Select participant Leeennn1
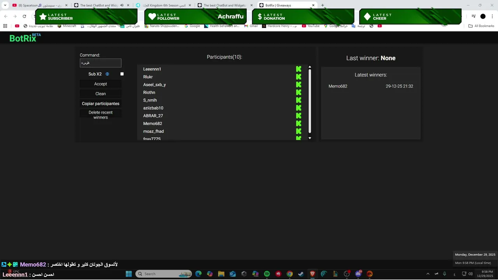 pyautogui.click(x=152, y=69)
